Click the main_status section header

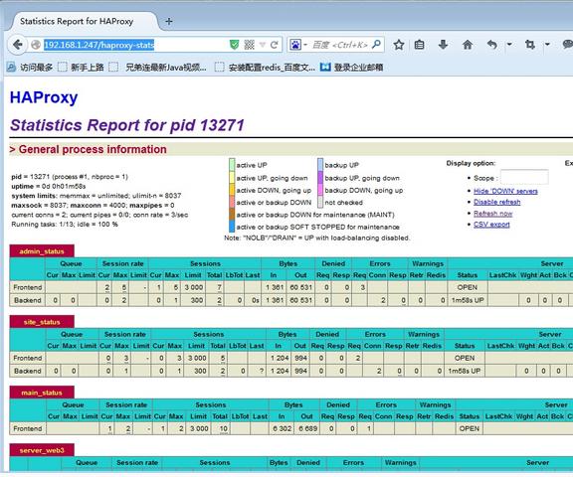click(42, 393)
